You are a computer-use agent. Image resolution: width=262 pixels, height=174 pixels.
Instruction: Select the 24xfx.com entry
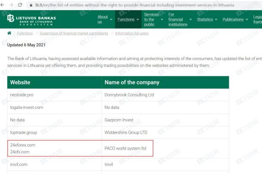pos(20,152)
